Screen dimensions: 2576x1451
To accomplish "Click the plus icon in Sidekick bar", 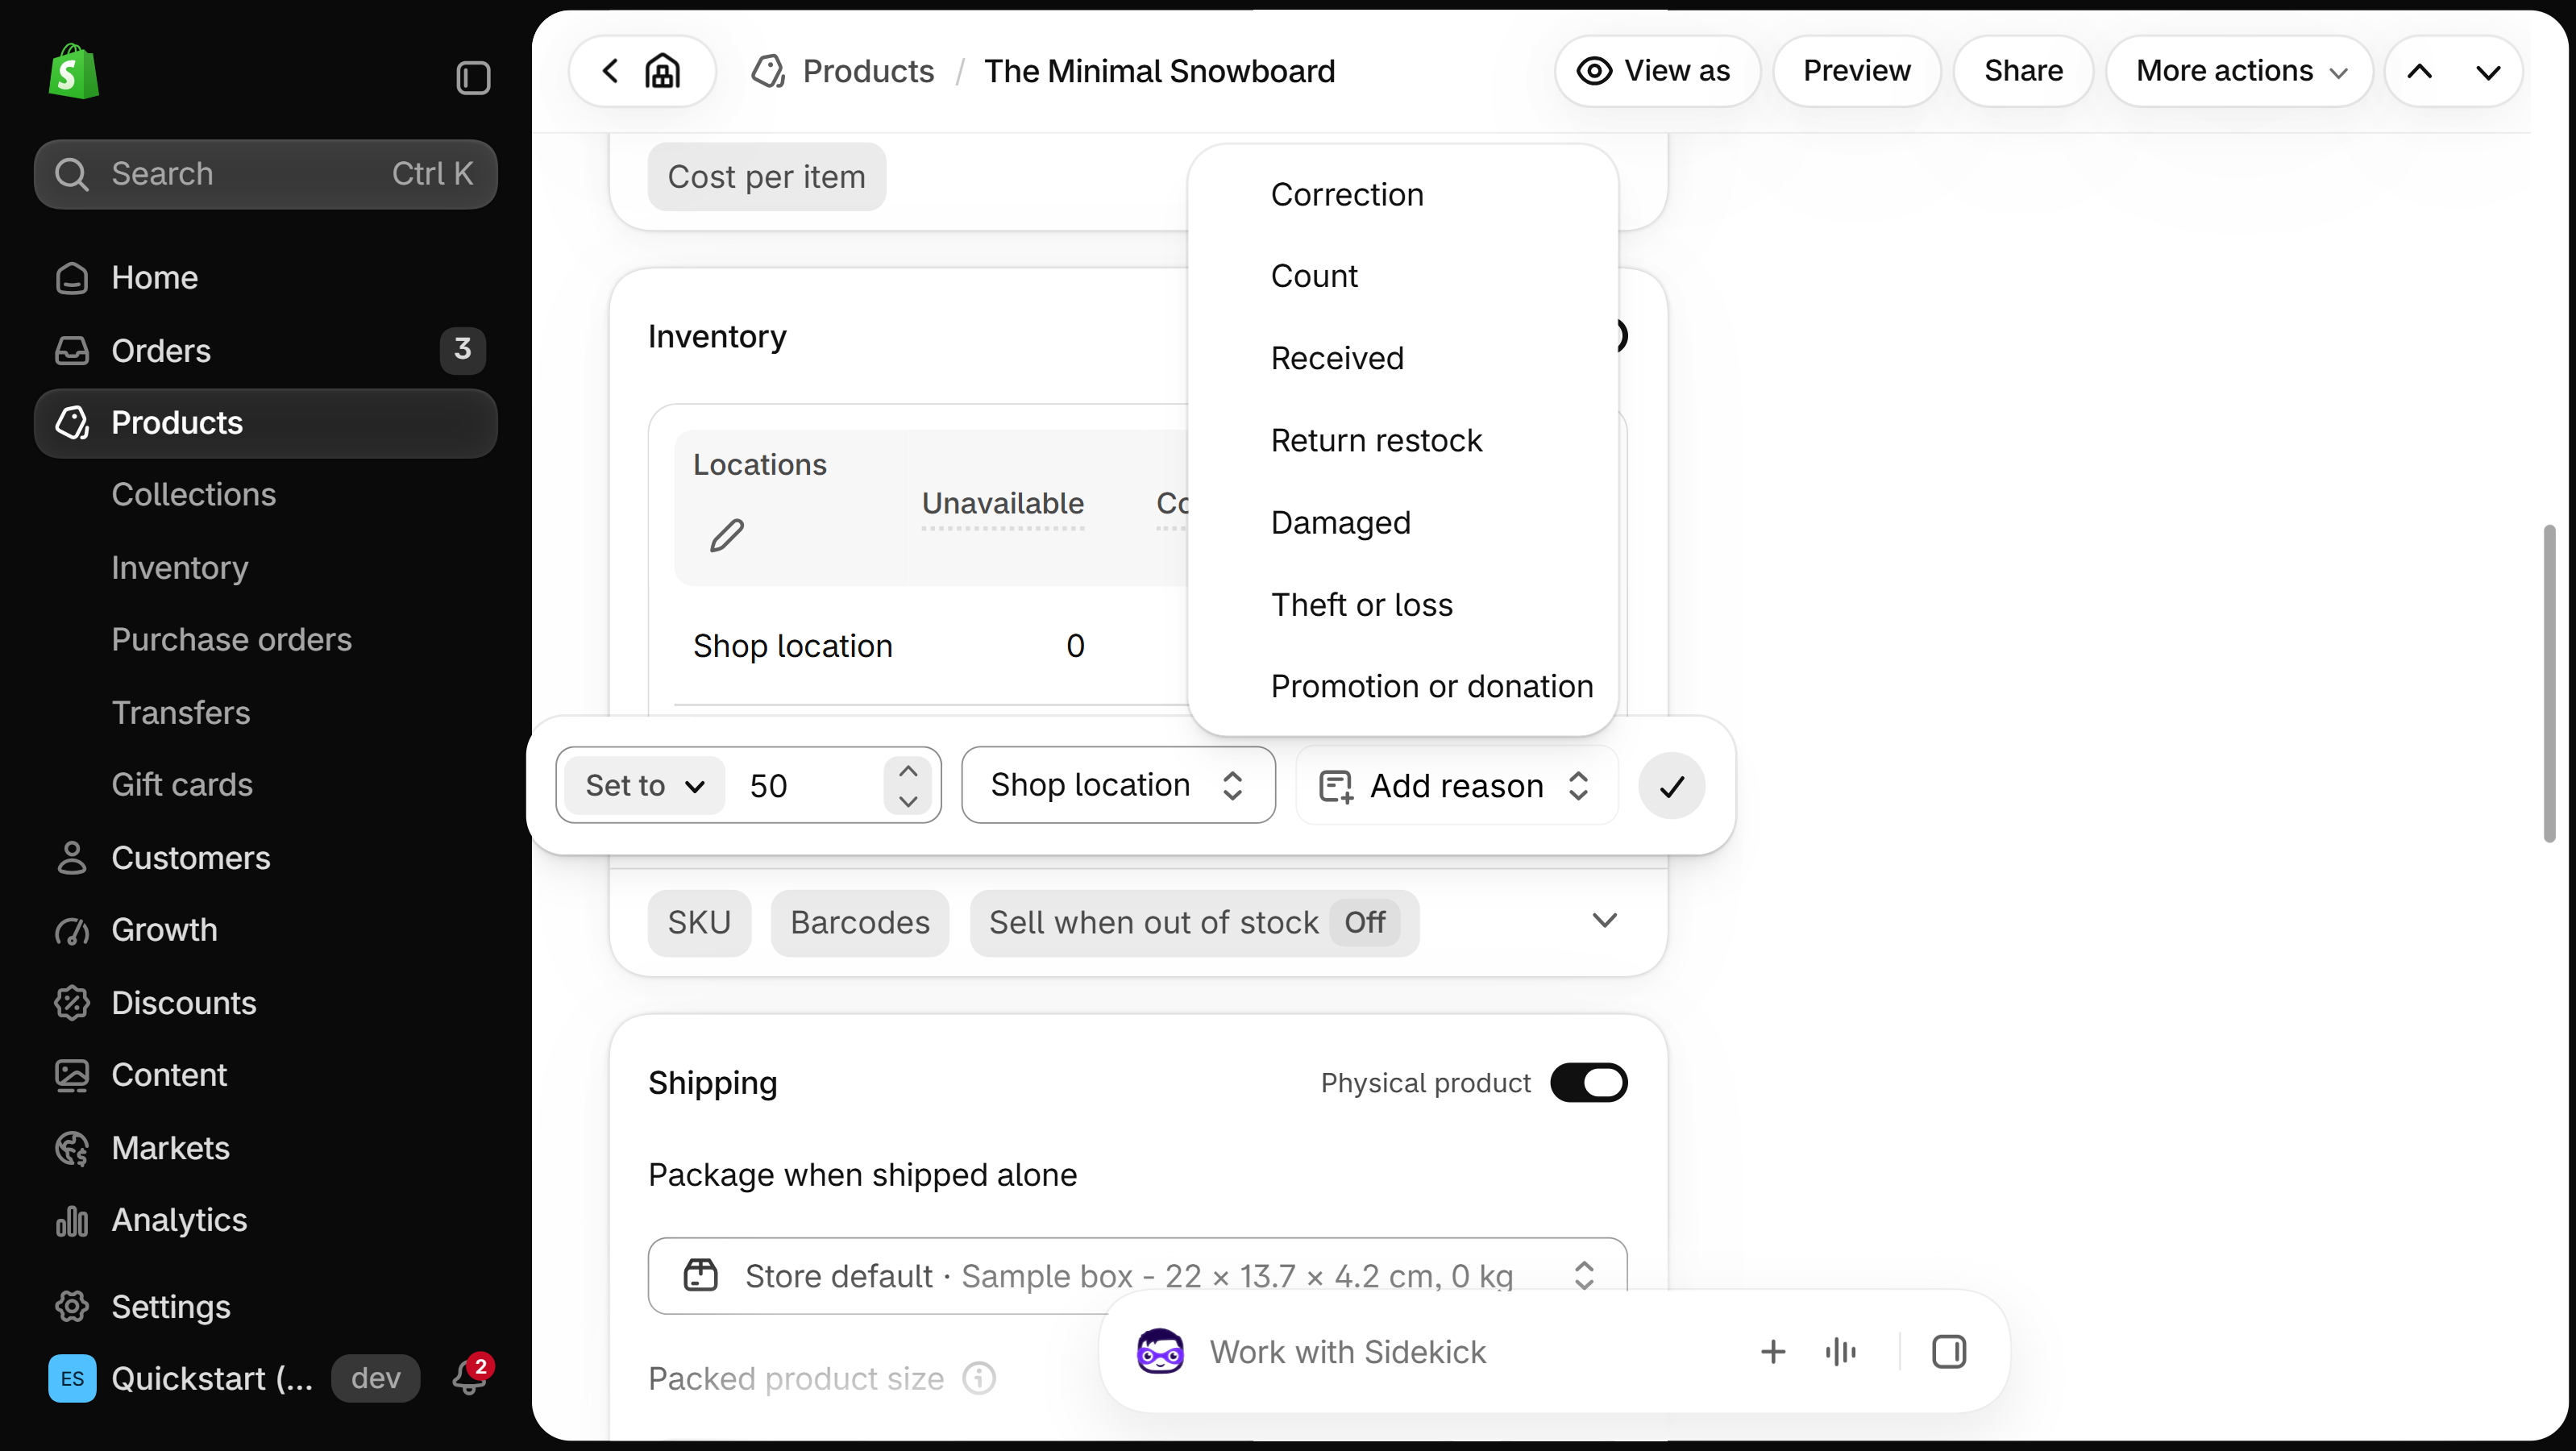I will point(1772,1351).
